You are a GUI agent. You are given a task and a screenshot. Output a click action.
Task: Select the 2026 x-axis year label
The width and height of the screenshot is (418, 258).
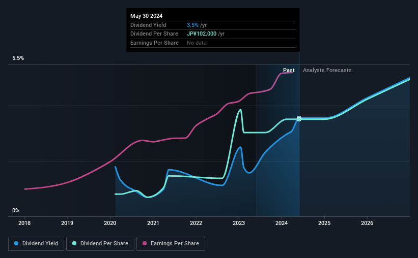point(367,223)
